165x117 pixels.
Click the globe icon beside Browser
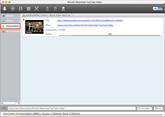point(4,16)
